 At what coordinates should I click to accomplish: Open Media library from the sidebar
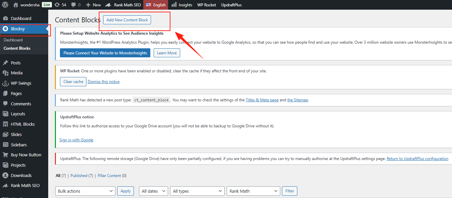click(16, 73)
